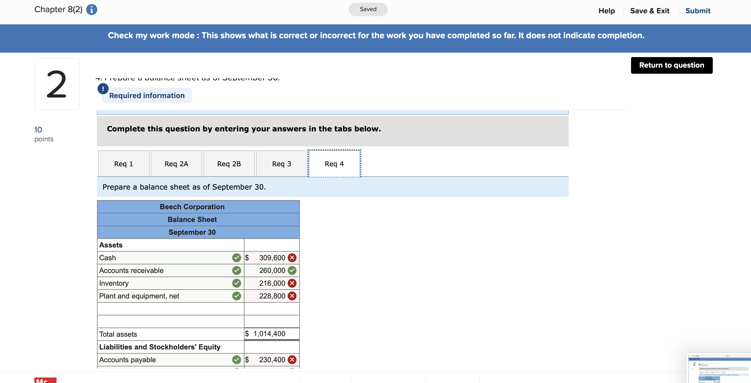Click the Saved status indicator at the top
Viewport: 751px width, 383px height.
tap(368, 9)
